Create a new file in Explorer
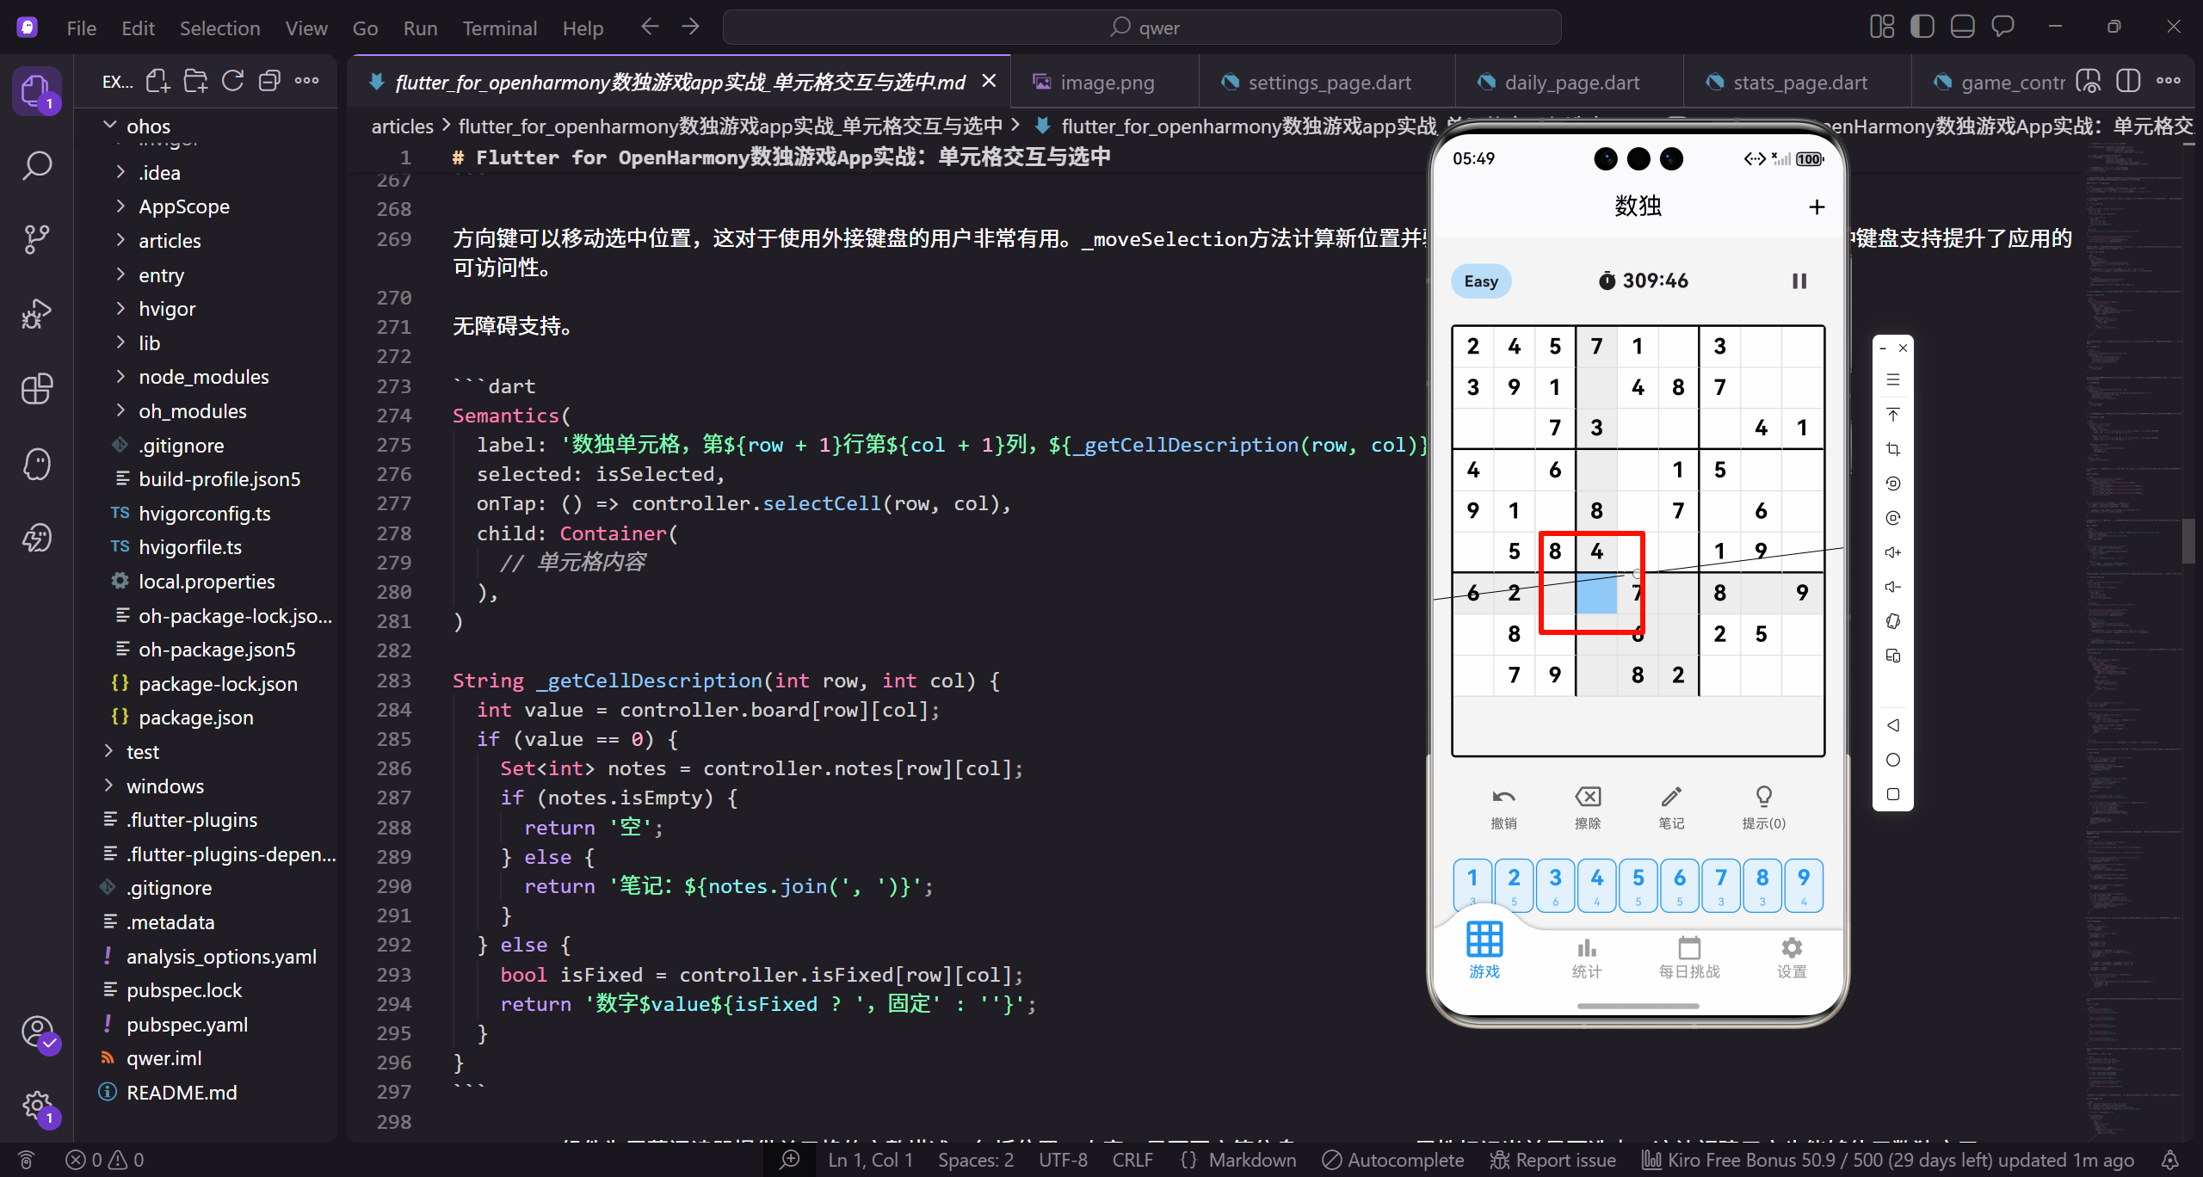Screen dimensions: 2203x1177 [157, 81]
